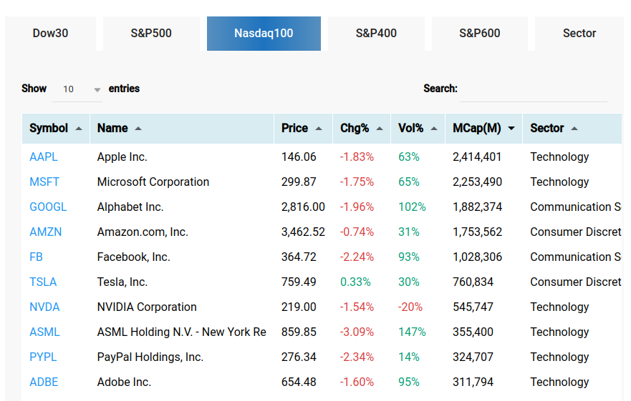This screenshot has height=401, width=631.
Task: Sort table by Chg% column
Action: (362, 129)
